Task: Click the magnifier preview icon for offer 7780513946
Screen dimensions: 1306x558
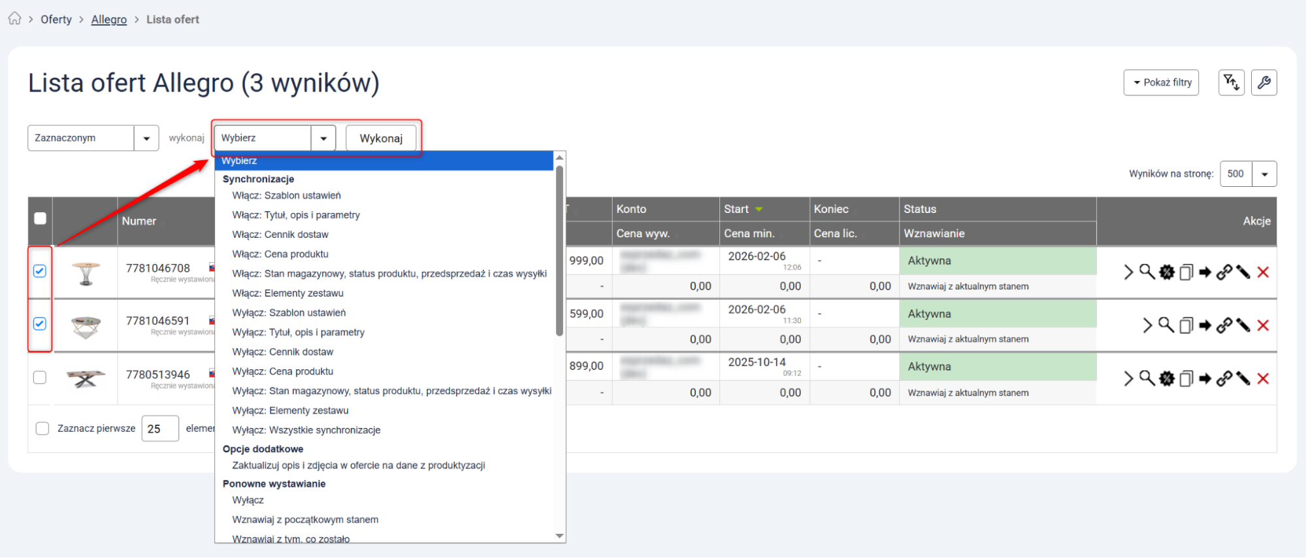Action: point(1147,378)
